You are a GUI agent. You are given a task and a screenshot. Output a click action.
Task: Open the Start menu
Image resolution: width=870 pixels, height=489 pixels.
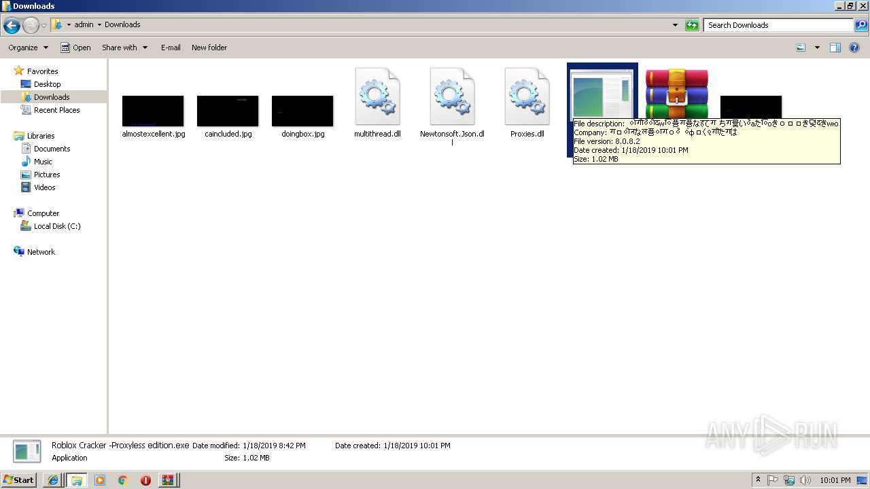click(19, 479)
